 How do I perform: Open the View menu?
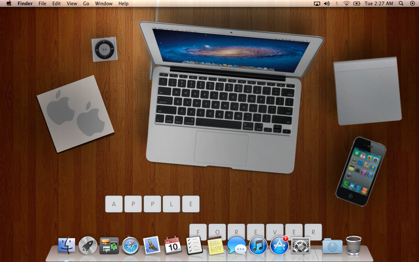pyautogui.click(x=72, y=4)
